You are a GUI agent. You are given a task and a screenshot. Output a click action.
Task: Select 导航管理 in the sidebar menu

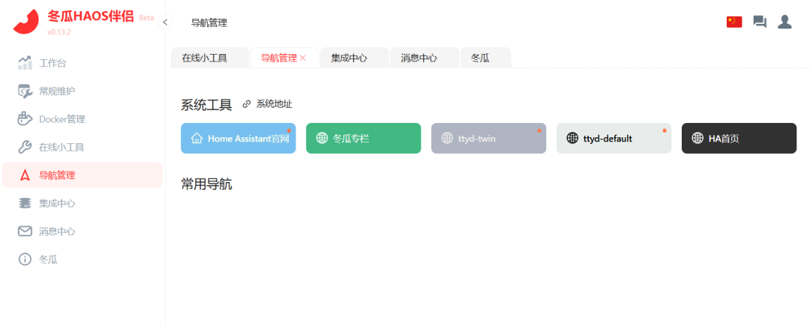[82, 175]
